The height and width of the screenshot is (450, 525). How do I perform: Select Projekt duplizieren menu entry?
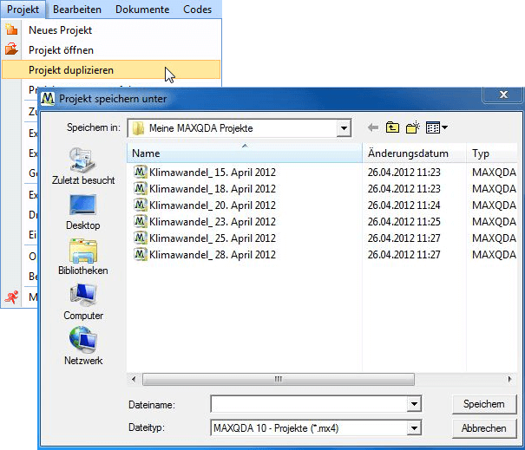coord(111,70)
